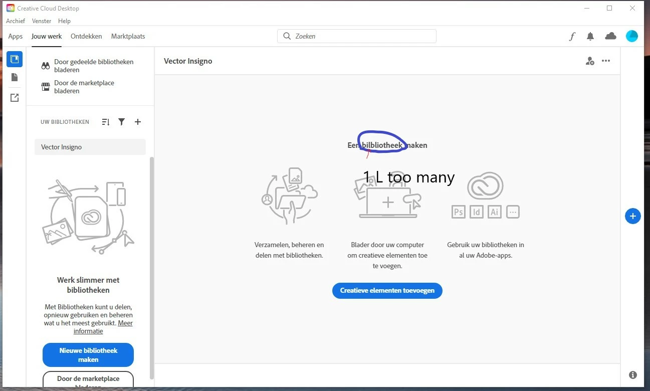
Task: Click the Zoeken search field
Action: 357,36
